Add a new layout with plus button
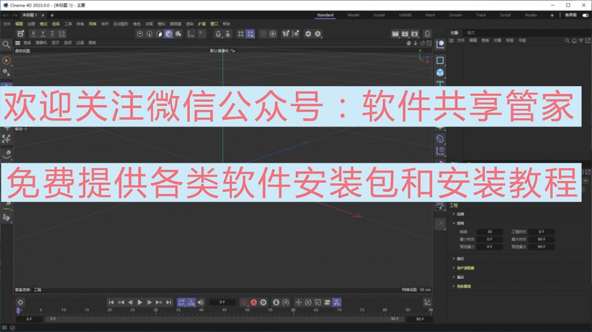The image size is (592, 332). click(x=552, y=15)
